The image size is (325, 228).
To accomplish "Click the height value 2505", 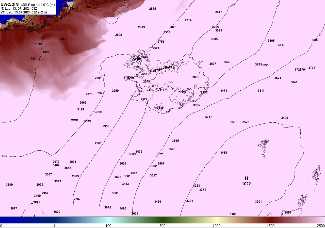I will point(119,35).
